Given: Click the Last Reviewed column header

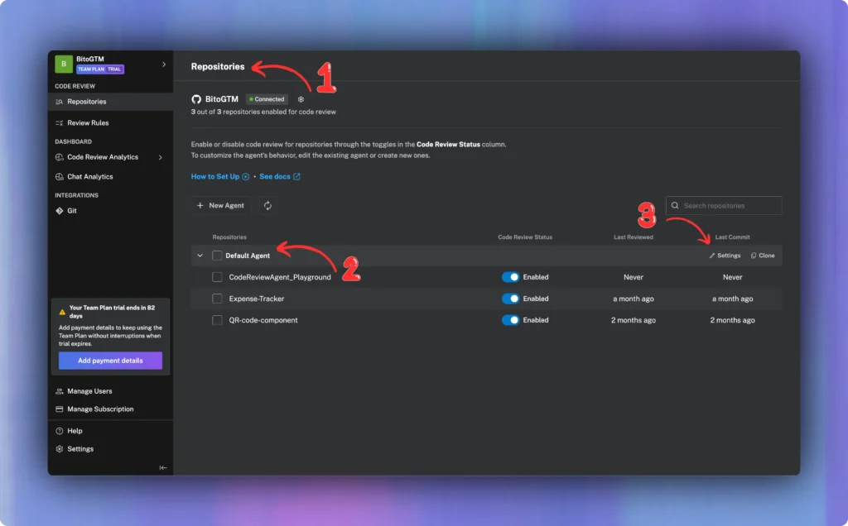Looking at the screenshot, I should point(634,237).
